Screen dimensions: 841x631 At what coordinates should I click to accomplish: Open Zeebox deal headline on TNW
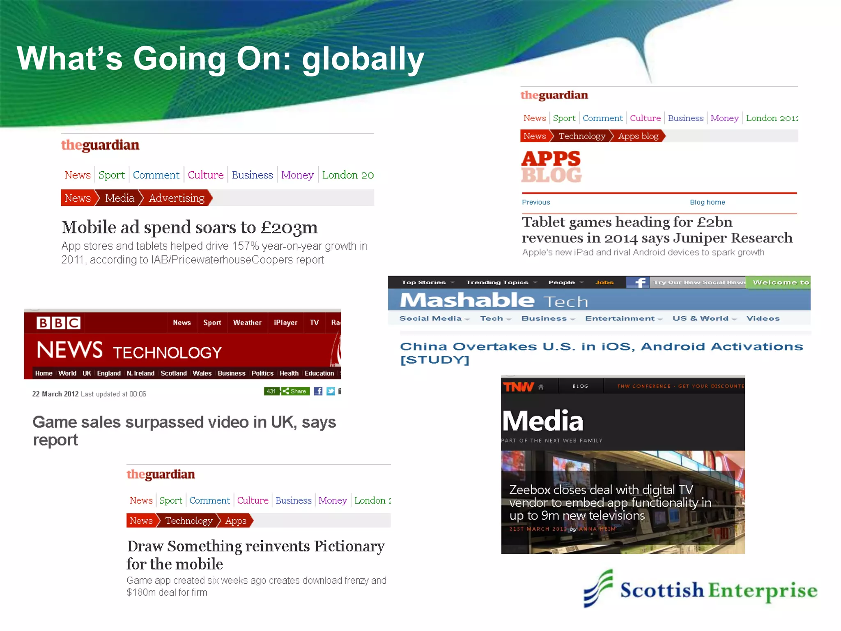pyautogui.click(x=610, y=502)
